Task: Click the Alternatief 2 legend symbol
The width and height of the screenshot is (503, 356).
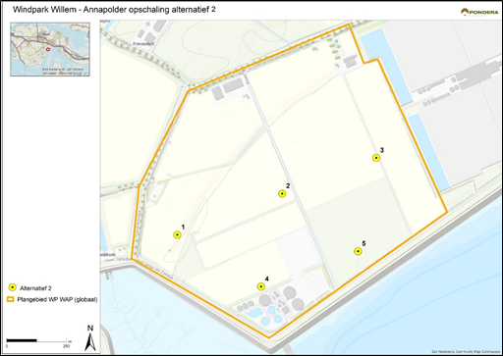Action: pyautogui.click(x=12, y=287)
